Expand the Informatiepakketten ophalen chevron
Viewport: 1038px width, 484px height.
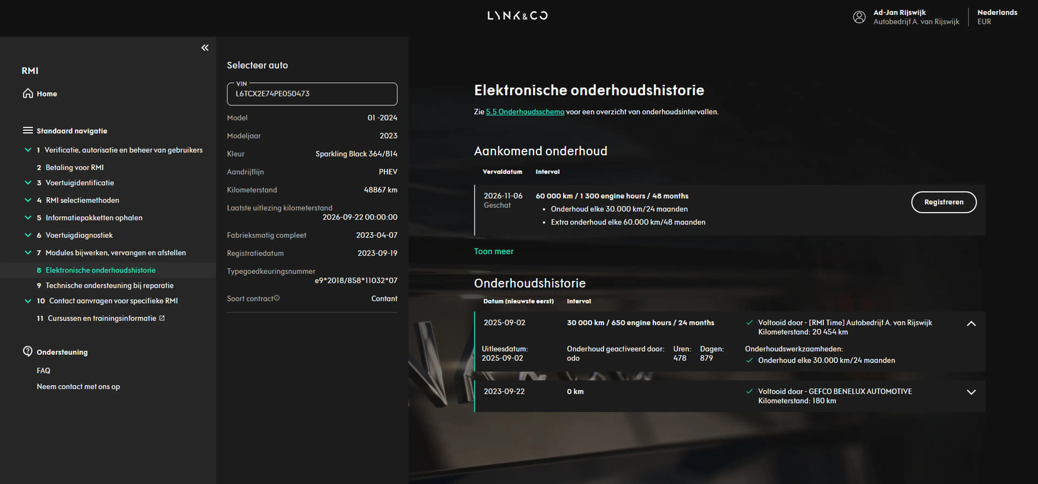coord(28,218)
